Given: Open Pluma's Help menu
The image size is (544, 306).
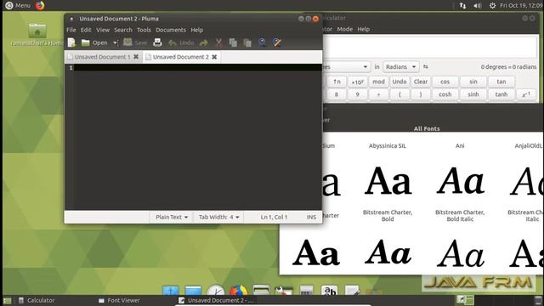Looking at the screenshot, I should [196, 30].
